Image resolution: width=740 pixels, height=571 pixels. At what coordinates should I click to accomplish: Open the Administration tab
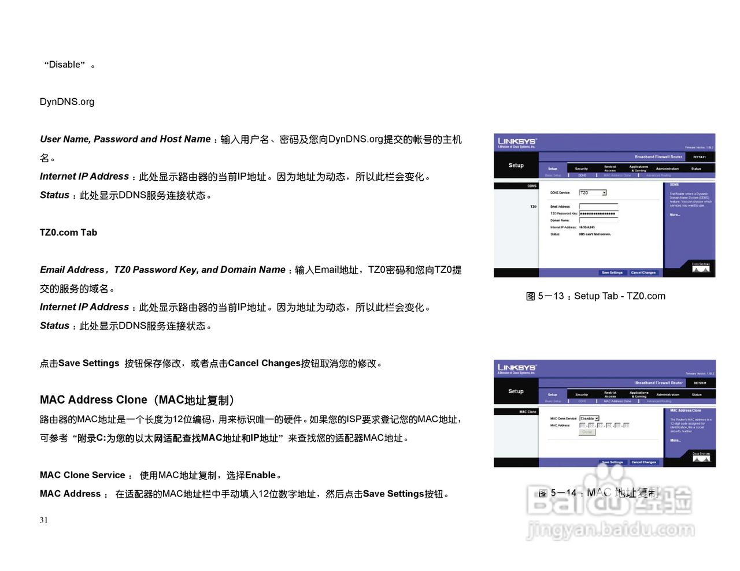(x=668, y=169)
